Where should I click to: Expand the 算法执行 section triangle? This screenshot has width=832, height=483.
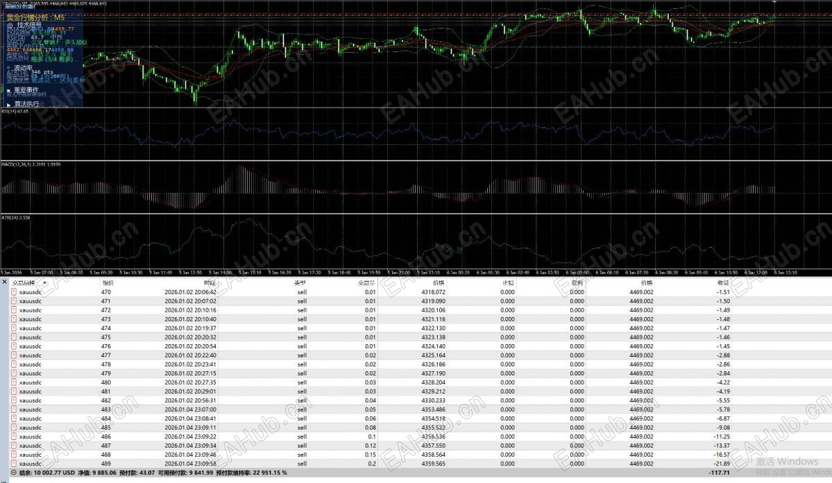point(8,105)
